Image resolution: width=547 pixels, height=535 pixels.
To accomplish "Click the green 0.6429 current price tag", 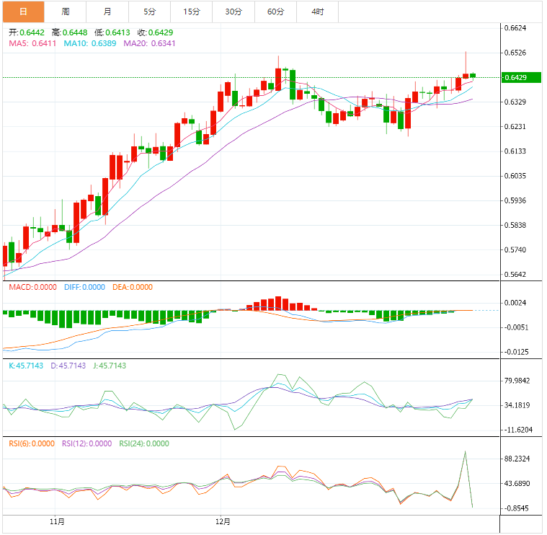I will [515, 77].
